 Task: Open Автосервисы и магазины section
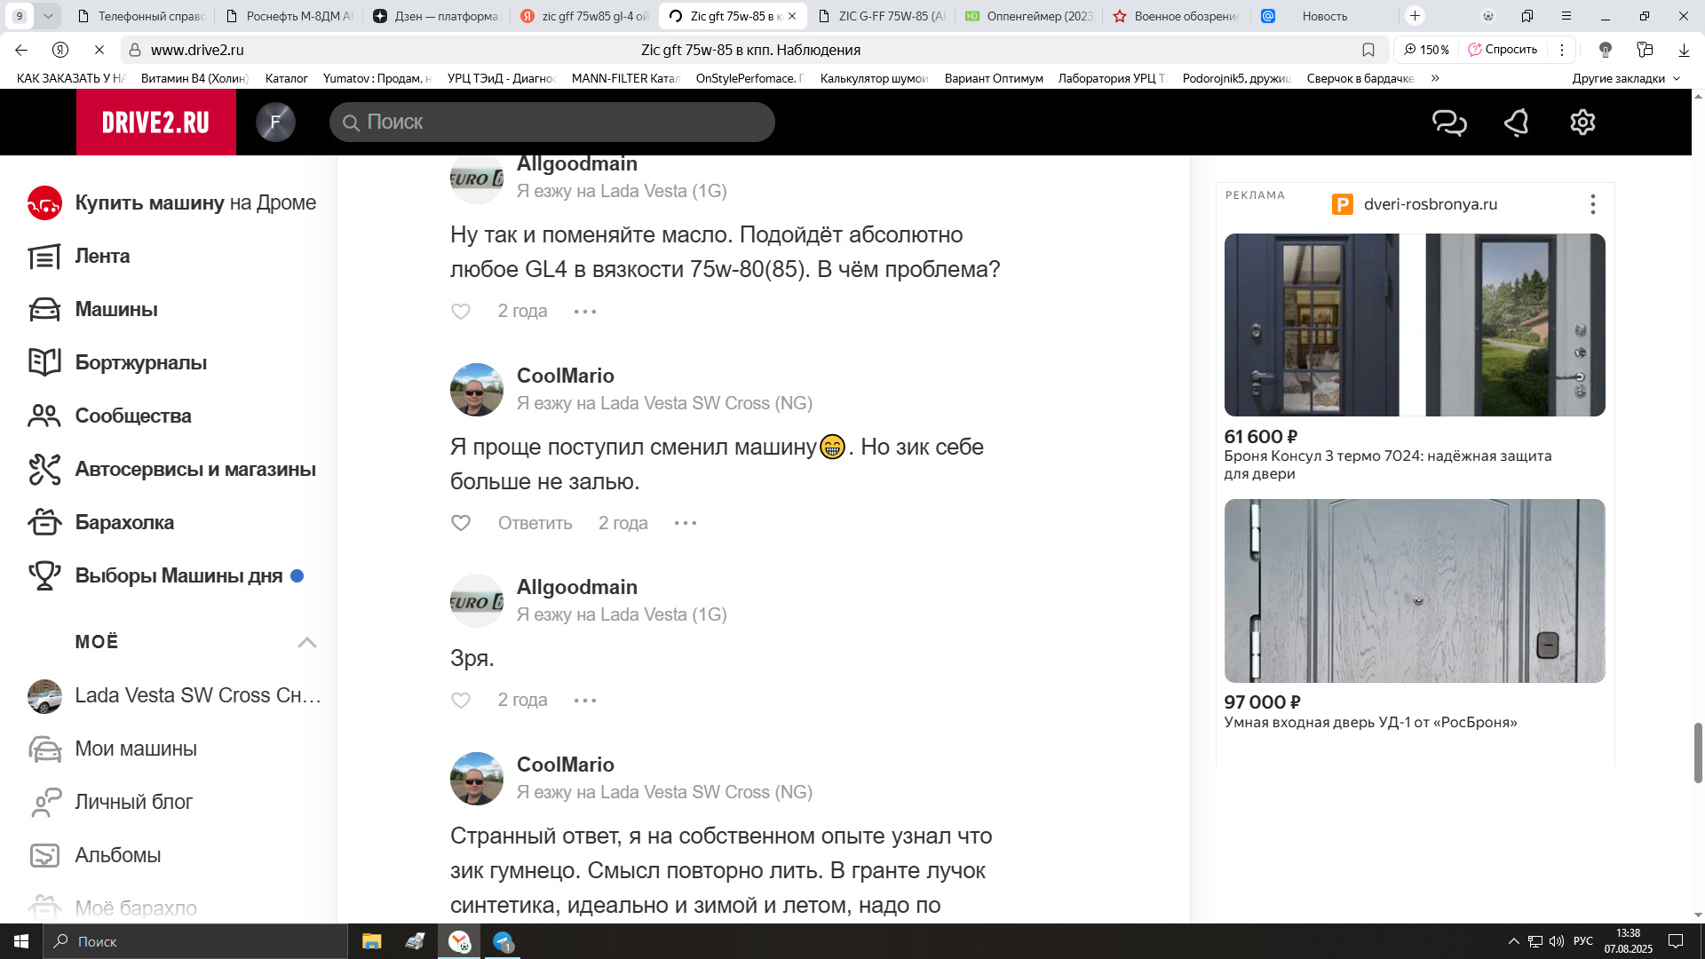click(x=194, y=469)
